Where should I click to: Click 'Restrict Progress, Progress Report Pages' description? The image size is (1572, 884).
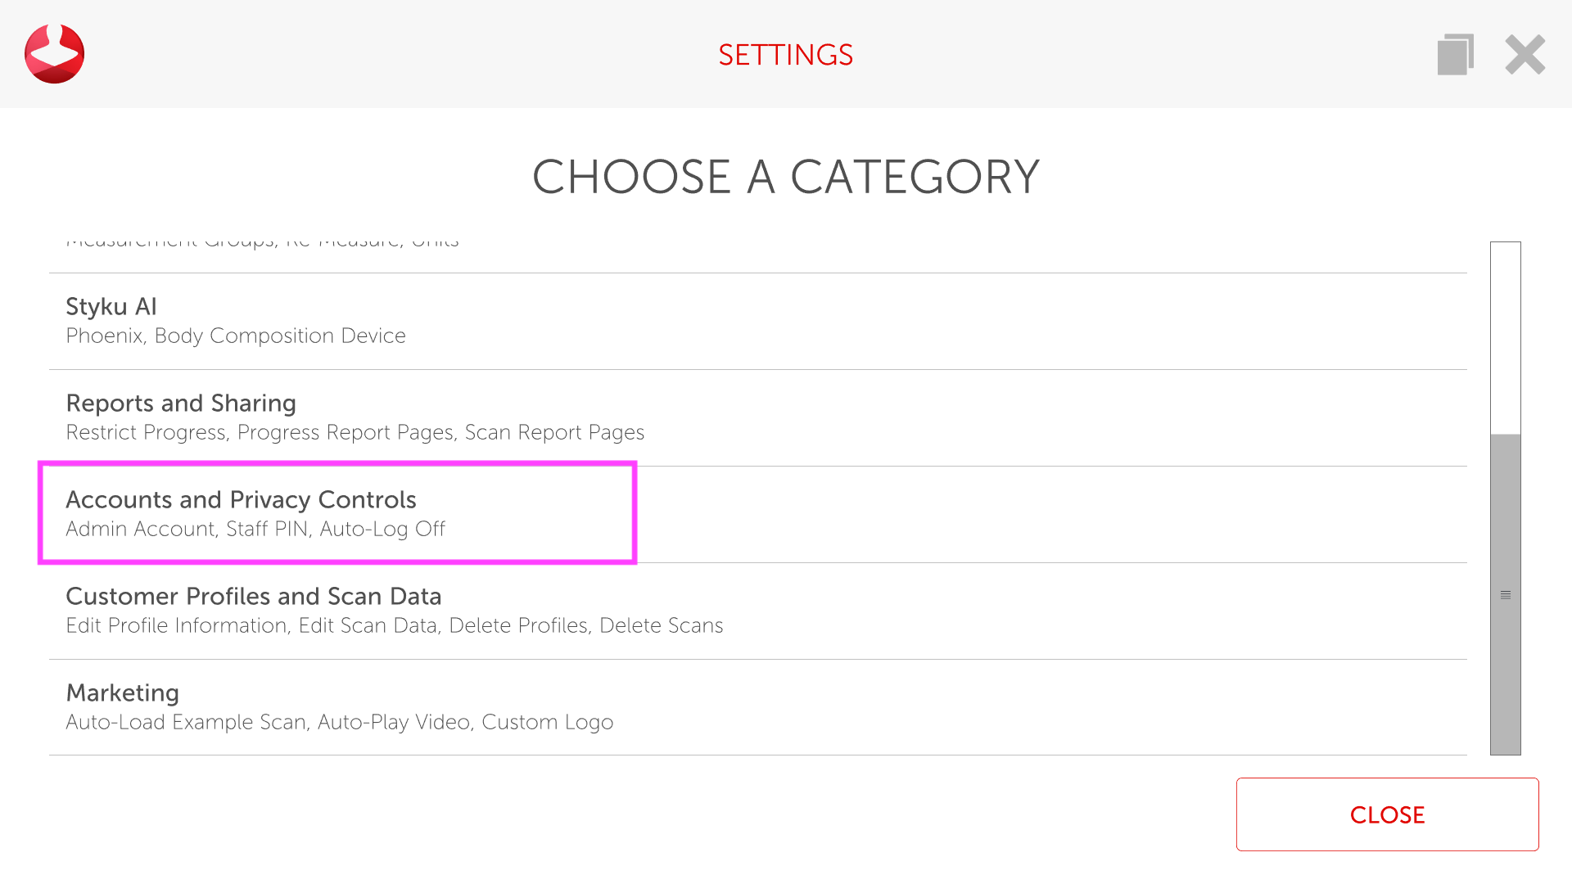tap(355, 433)
